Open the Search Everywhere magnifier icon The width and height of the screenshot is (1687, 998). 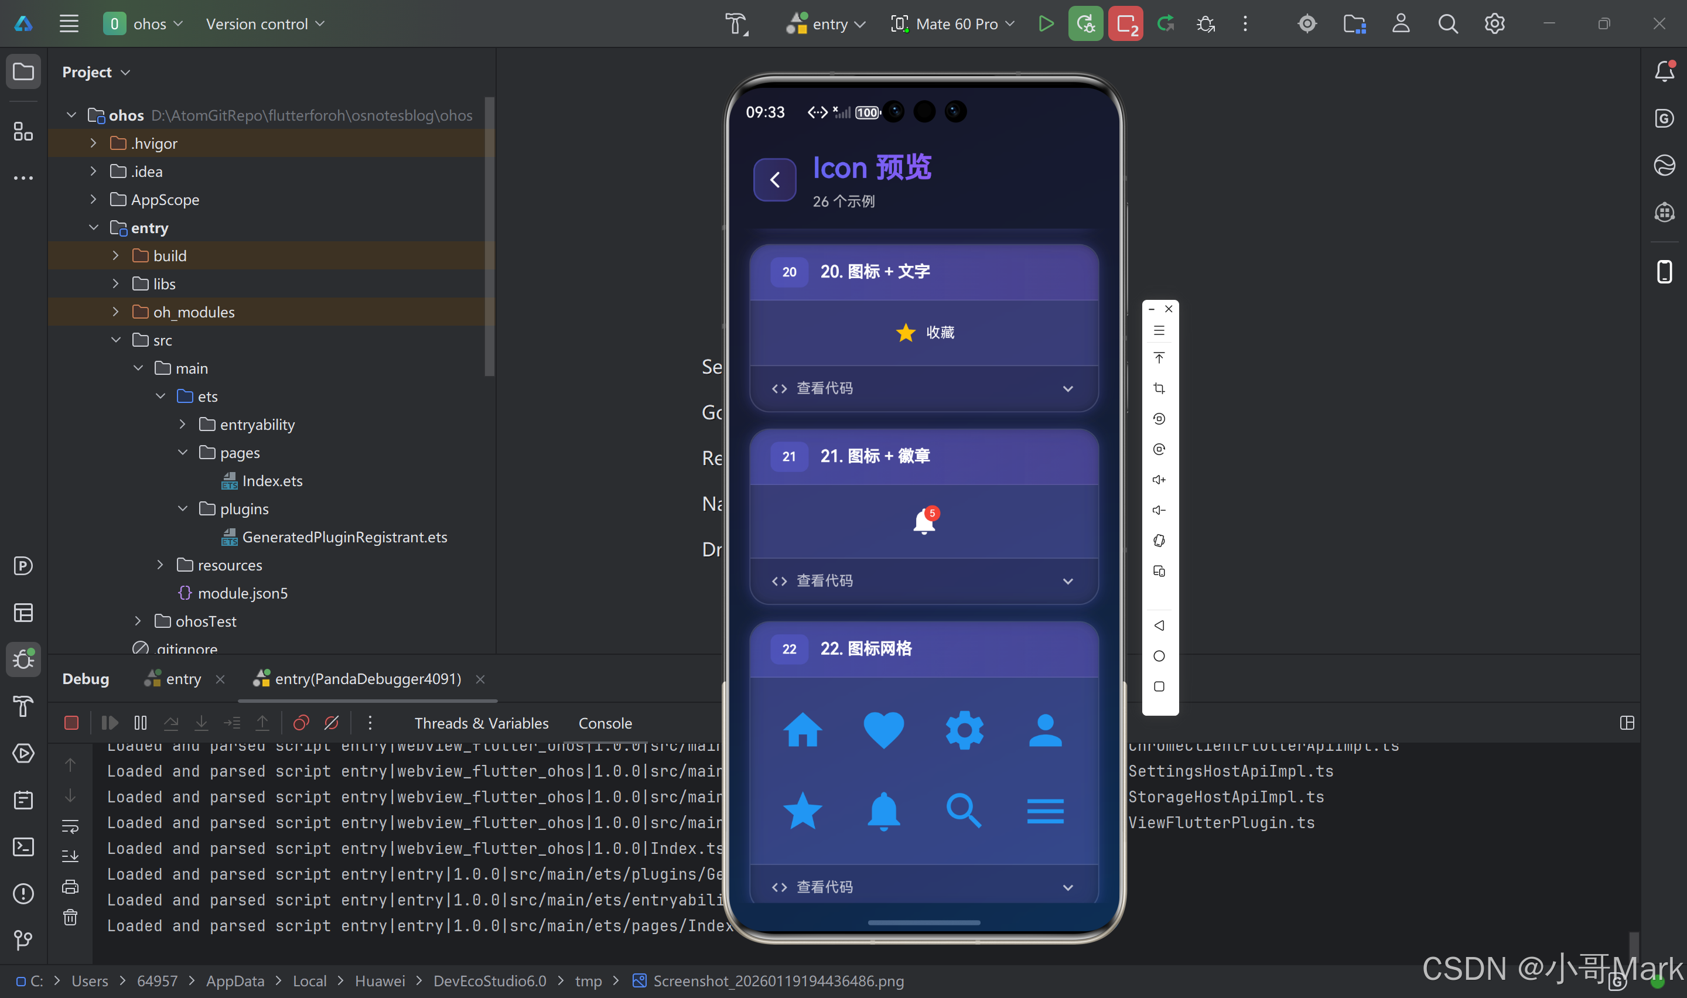coord(1447,24)
